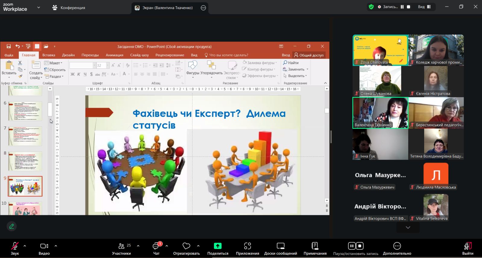Open Notes (Примечания) in toolbar
Screen dimensions: 482x258
315,246
